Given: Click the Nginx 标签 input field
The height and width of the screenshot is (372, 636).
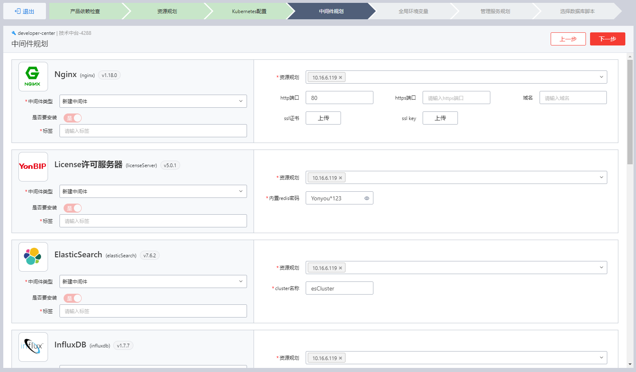Looking at the screenshot, I should pyautogui.click(x=153, y=131).
